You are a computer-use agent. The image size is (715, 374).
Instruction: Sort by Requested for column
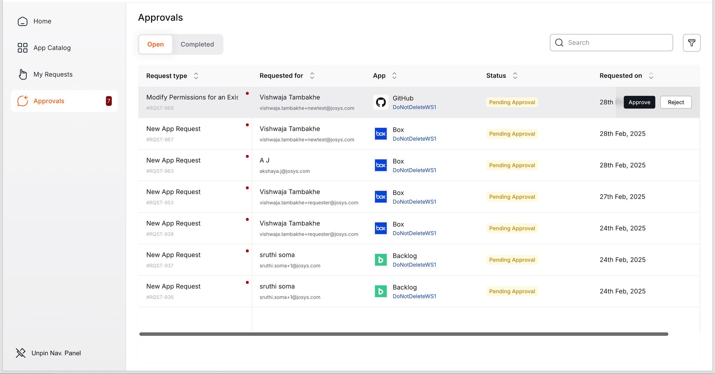(312, 76)
